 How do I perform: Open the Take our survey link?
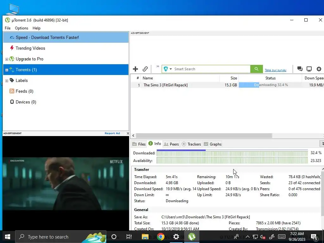click(276, 70)
